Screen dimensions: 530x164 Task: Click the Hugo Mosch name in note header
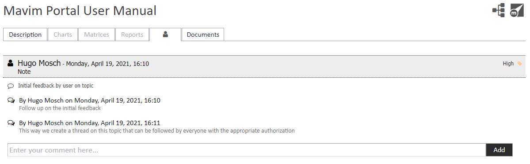coord(39,63)
